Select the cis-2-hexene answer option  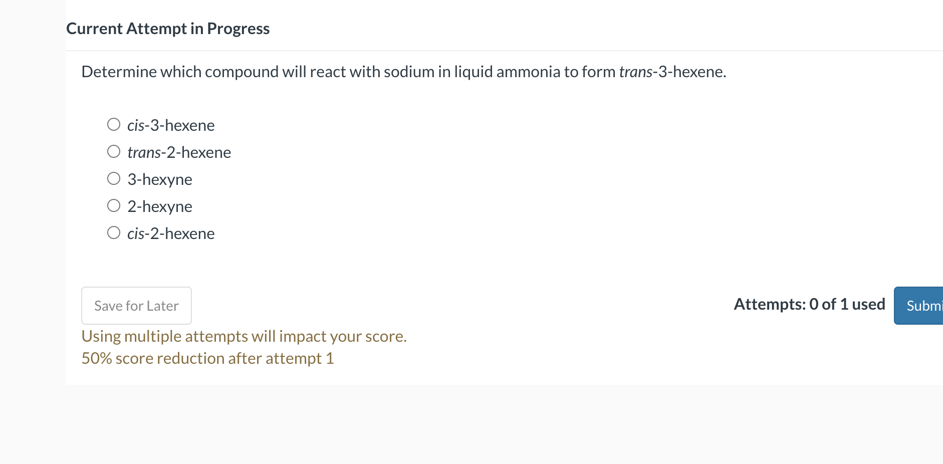click(114, 231)
